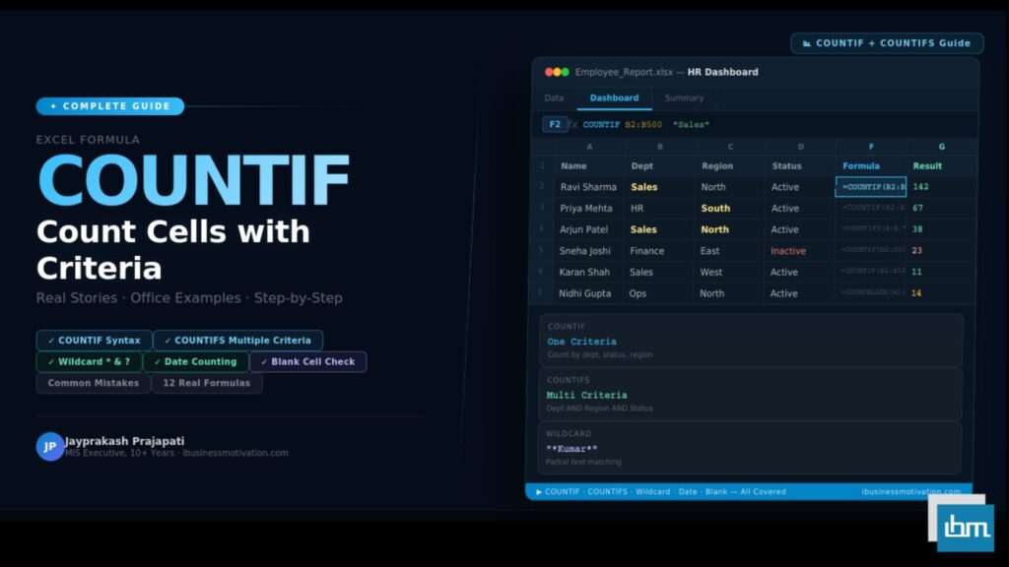
Task: Select the highlighted COUNTIF formula cell F2
Action: click(x=870, y=187)
